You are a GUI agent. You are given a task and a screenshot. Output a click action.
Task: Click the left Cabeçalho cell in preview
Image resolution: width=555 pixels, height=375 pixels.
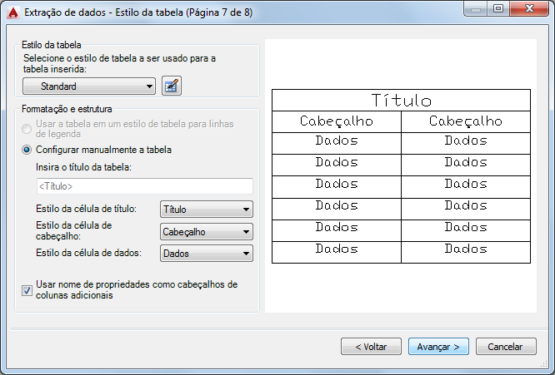point(337,122)
